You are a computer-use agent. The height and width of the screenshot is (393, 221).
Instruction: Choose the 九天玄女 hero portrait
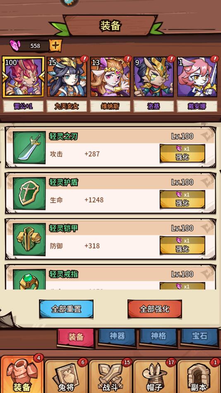[67, 77]
